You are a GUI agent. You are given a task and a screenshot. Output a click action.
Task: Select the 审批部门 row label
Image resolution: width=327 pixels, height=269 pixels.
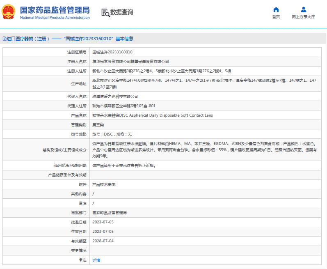point(79,213)
